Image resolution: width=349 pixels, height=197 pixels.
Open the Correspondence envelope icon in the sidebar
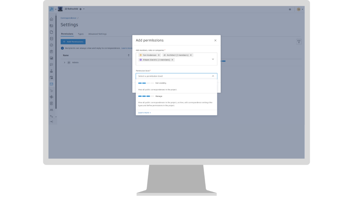point(51,84)
